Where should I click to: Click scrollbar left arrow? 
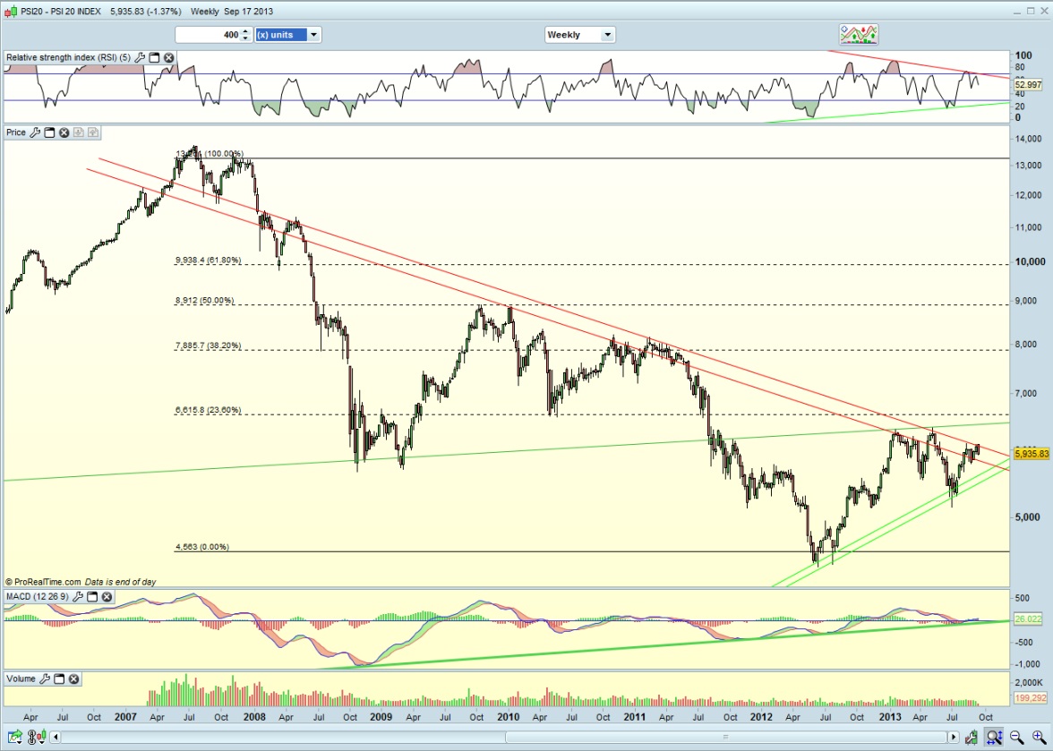(56, 737)
